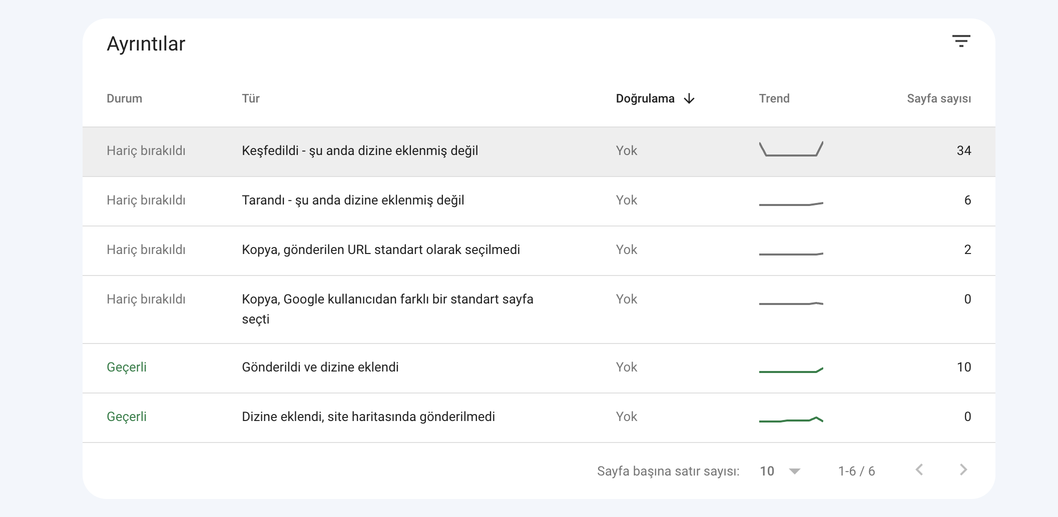Screen dimensions: 1058x517
Task: Go to next page arrow
Action: [x=963, y=469]
